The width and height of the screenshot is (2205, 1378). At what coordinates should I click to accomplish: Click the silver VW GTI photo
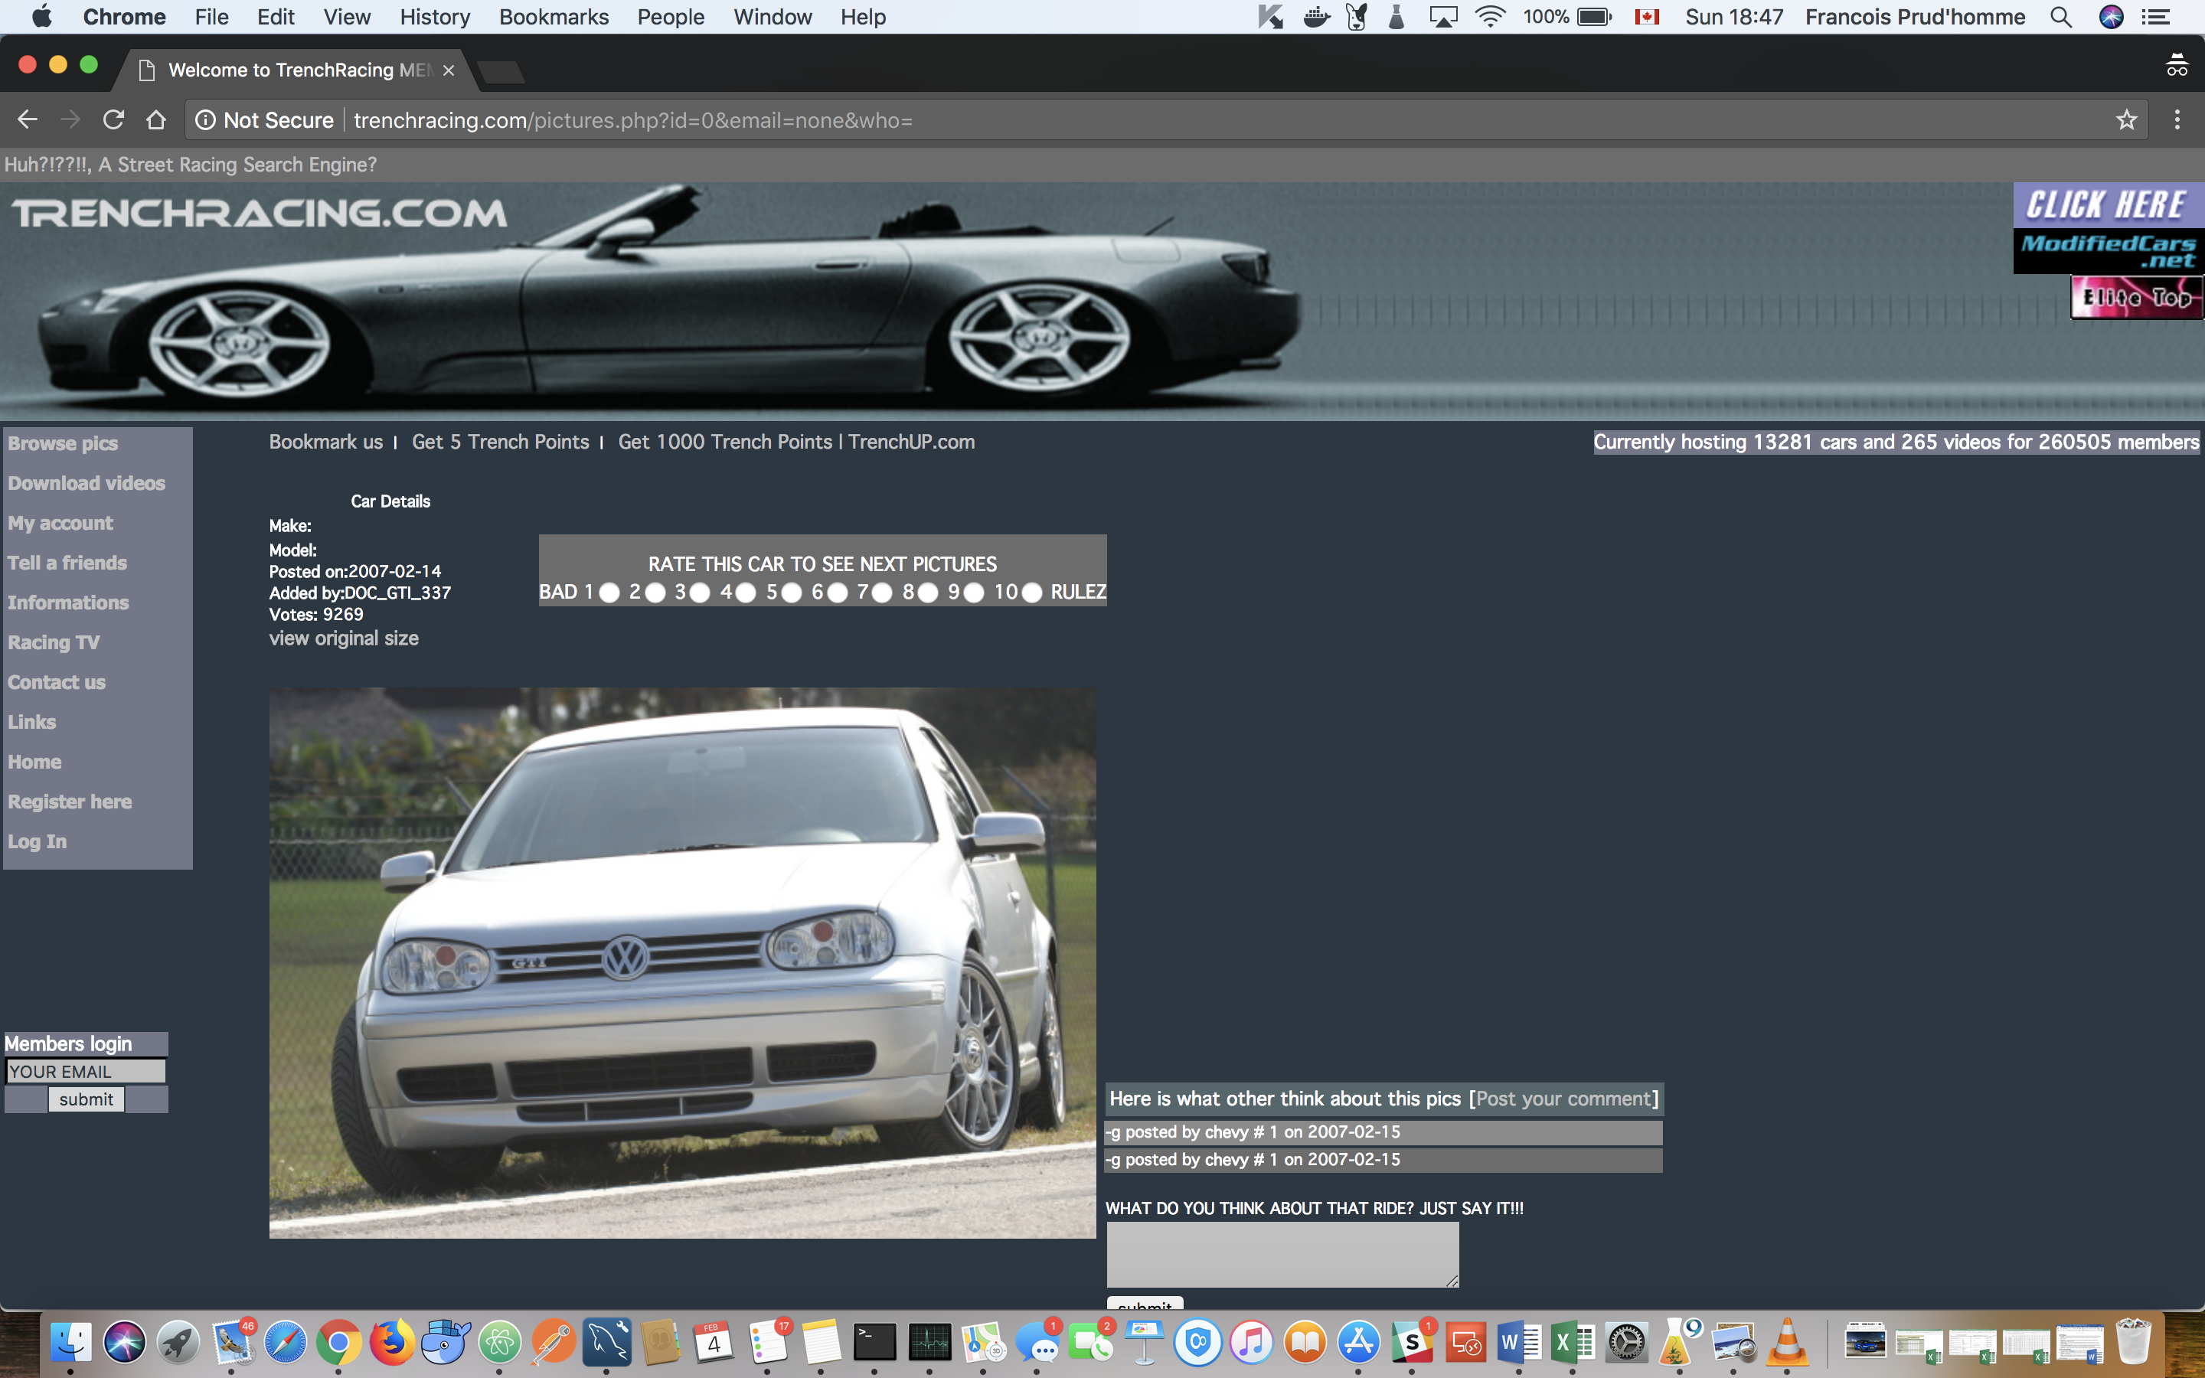tap(682, 962)
